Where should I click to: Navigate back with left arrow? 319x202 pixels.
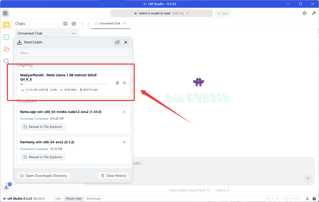[82, 24]
